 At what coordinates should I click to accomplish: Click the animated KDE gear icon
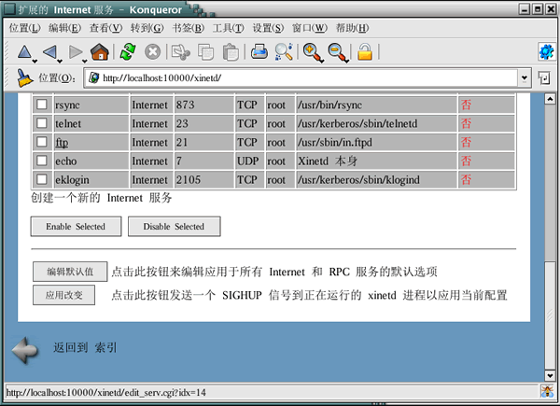point(546,52)
